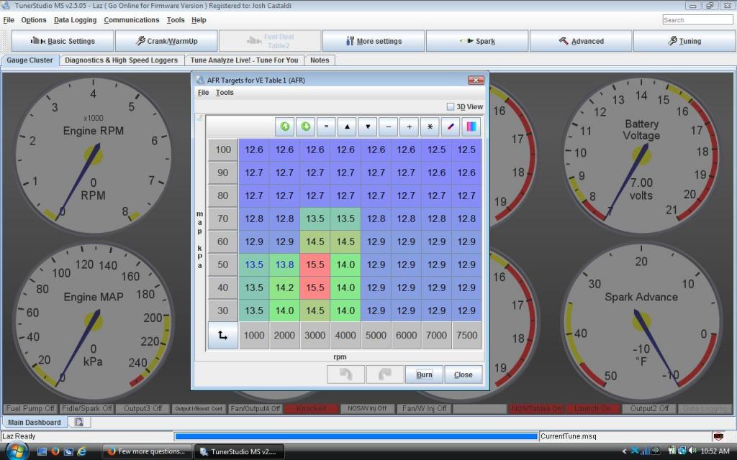Select the red 15.5 cell at 50 kPa

point(315,264)
